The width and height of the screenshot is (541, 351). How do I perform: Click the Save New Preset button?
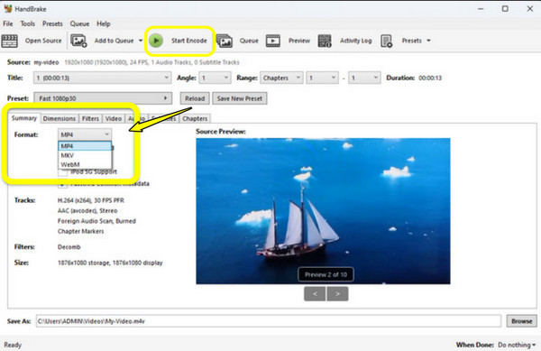(240, 98)
